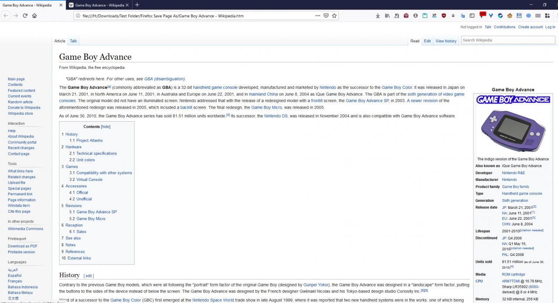This screenshot has width=558, height=303.
Task: Select the Article tab
Action: click(x=60, y=41)
